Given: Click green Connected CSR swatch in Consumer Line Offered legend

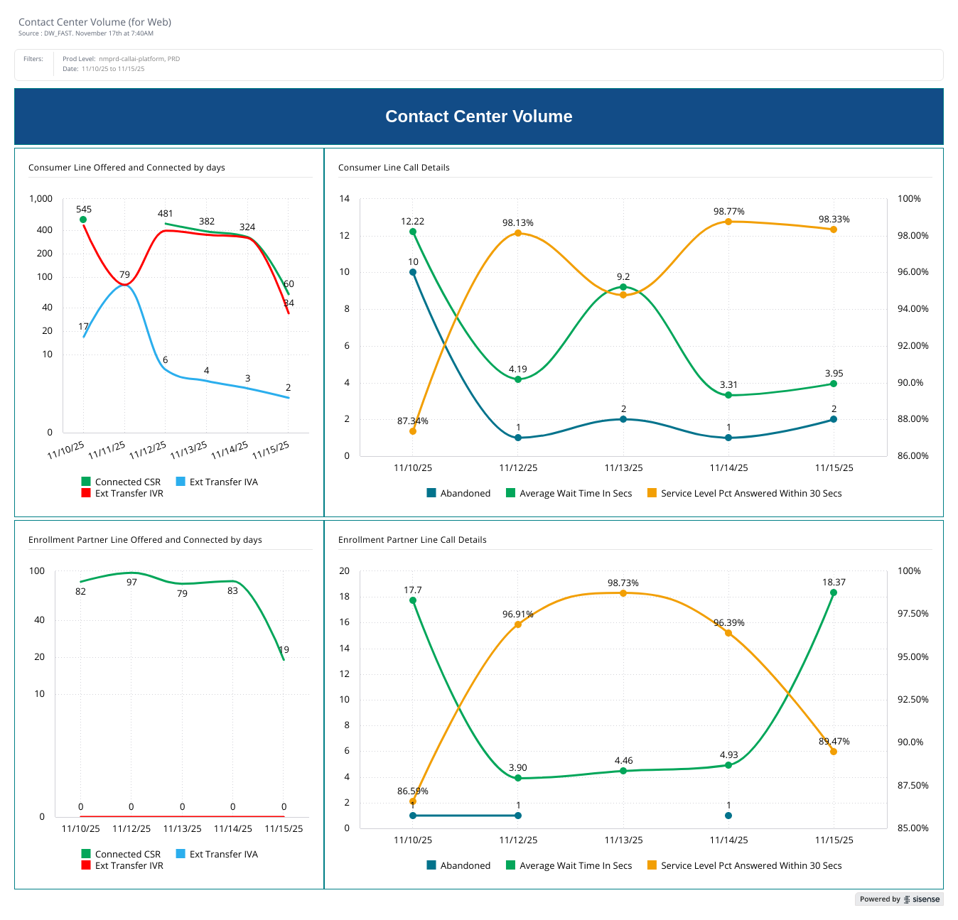Looking at the screenshot, I should pos(86,482).
